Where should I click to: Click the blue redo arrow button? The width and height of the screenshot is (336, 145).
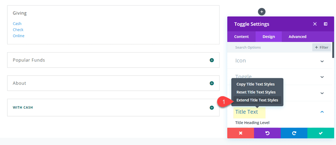[294, 133]
